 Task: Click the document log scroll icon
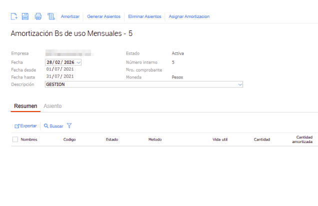(x=50, y=16)
